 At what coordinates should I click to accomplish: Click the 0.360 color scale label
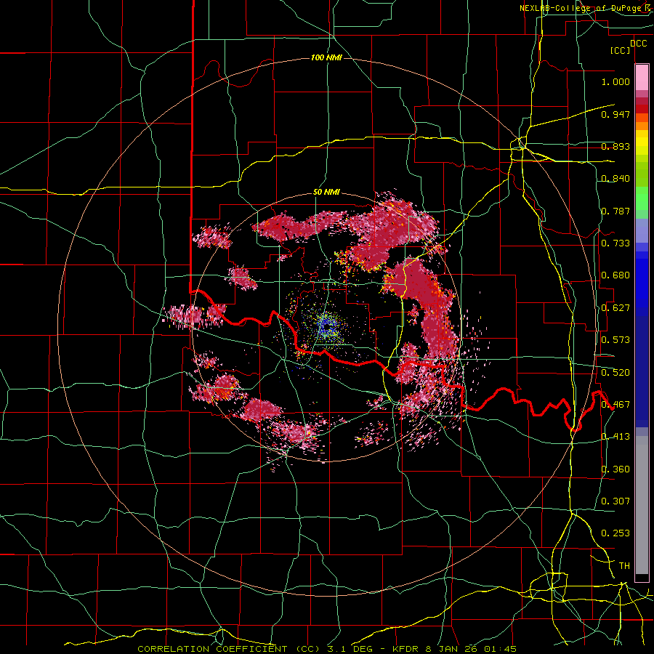[615, 469]
